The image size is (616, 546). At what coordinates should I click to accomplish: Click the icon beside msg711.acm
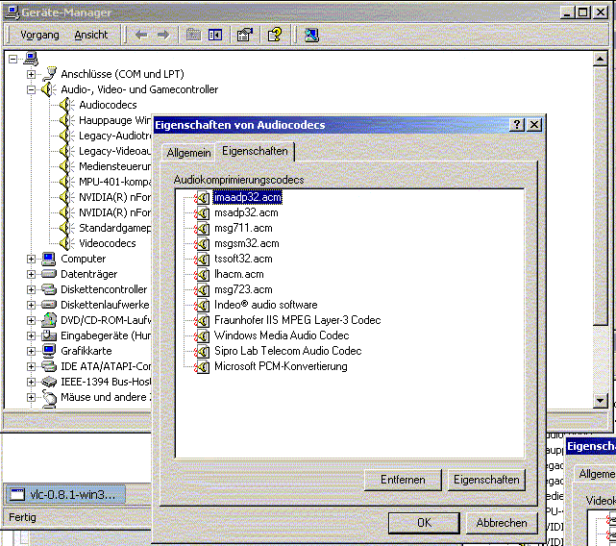(202, 228)
